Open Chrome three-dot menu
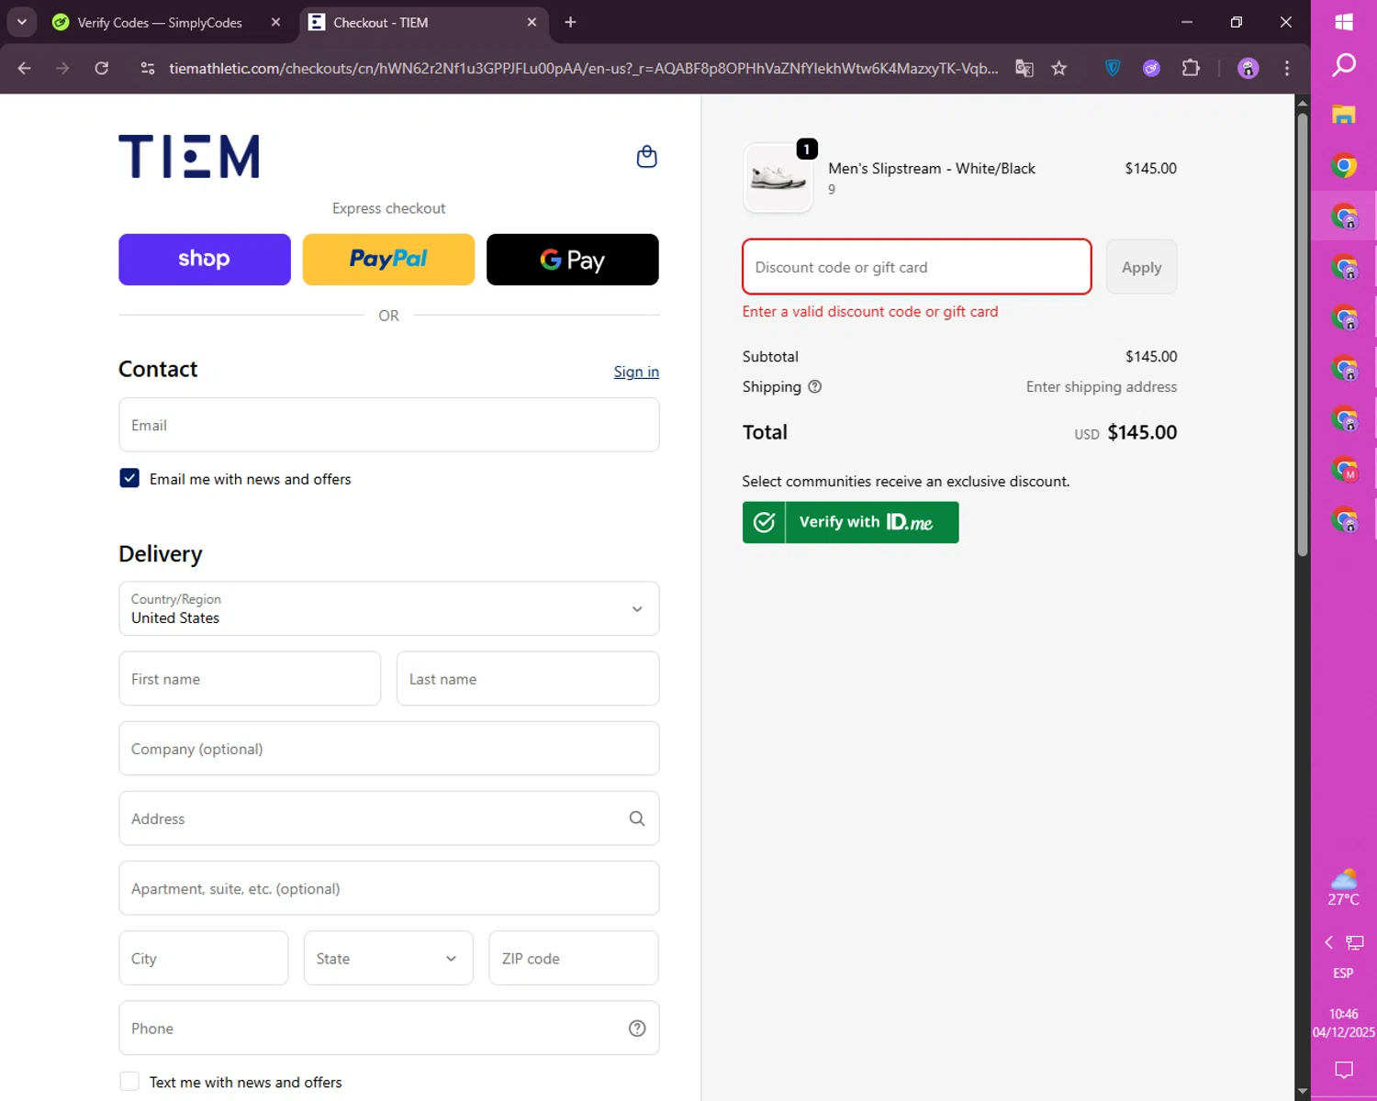 pyautogui.click(x=1287, y=68)
